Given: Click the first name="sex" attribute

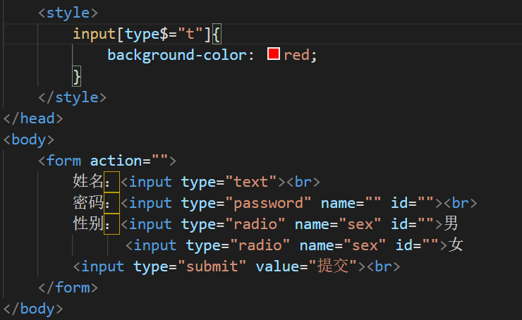Looking at the screenshot, I should [338, 225].
